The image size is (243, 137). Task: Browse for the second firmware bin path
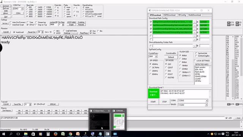pos(194,25)
